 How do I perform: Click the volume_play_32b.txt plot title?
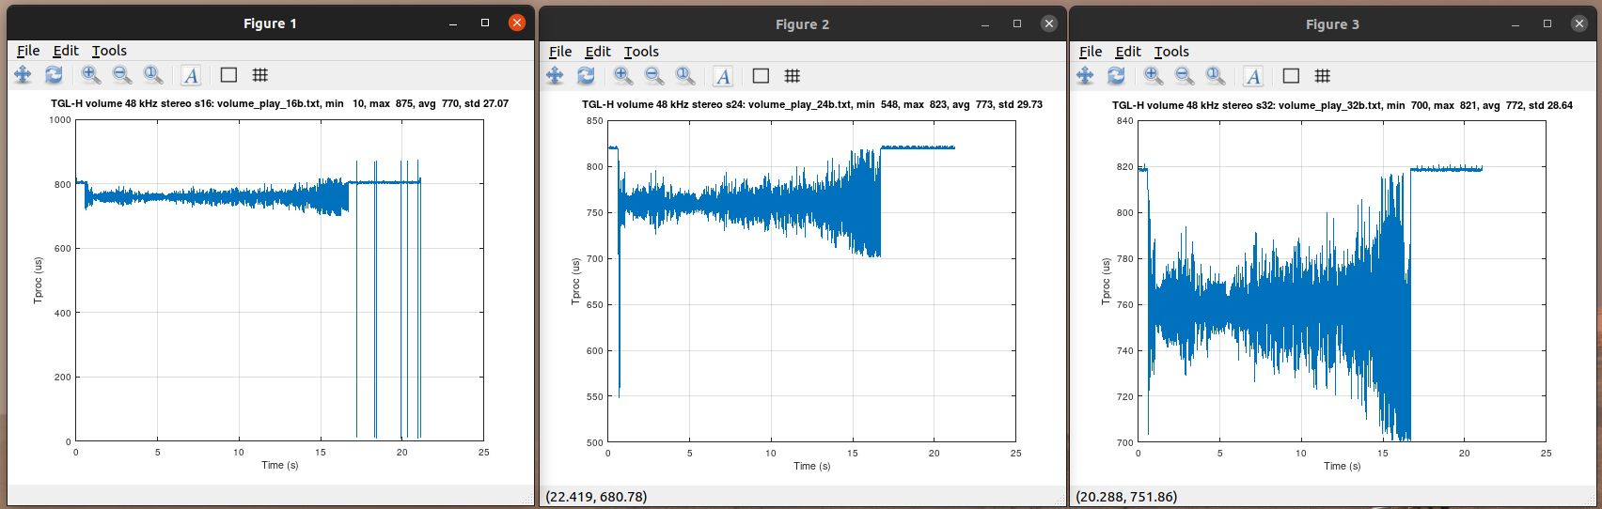[1342, 105]
